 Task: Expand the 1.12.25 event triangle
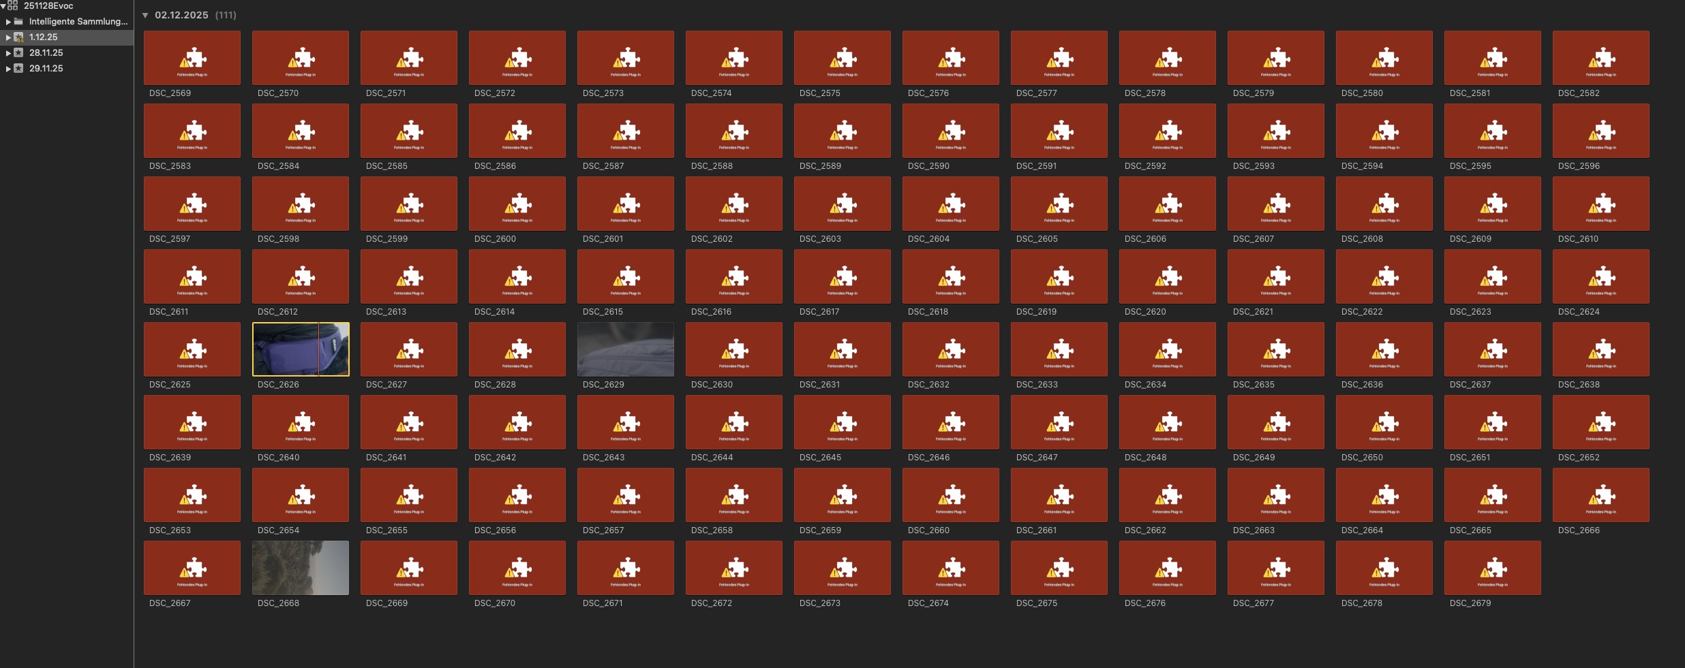[8, 37]
